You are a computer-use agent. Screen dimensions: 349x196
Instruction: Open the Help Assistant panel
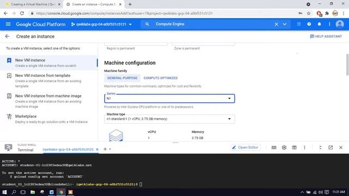326,36
